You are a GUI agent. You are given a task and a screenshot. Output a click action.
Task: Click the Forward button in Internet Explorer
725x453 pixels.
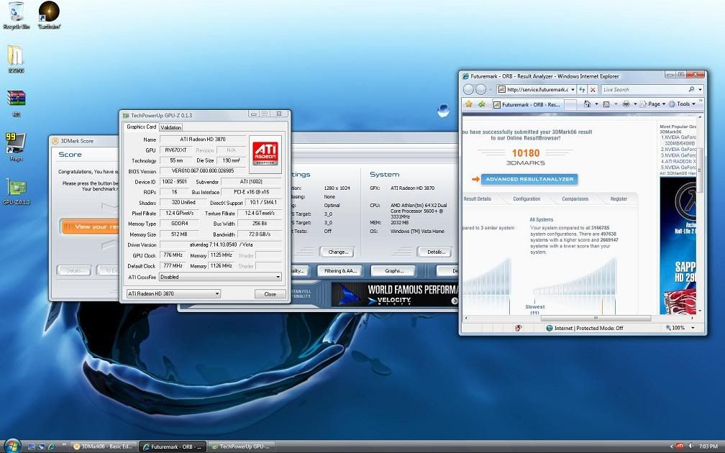click(481, 89)
